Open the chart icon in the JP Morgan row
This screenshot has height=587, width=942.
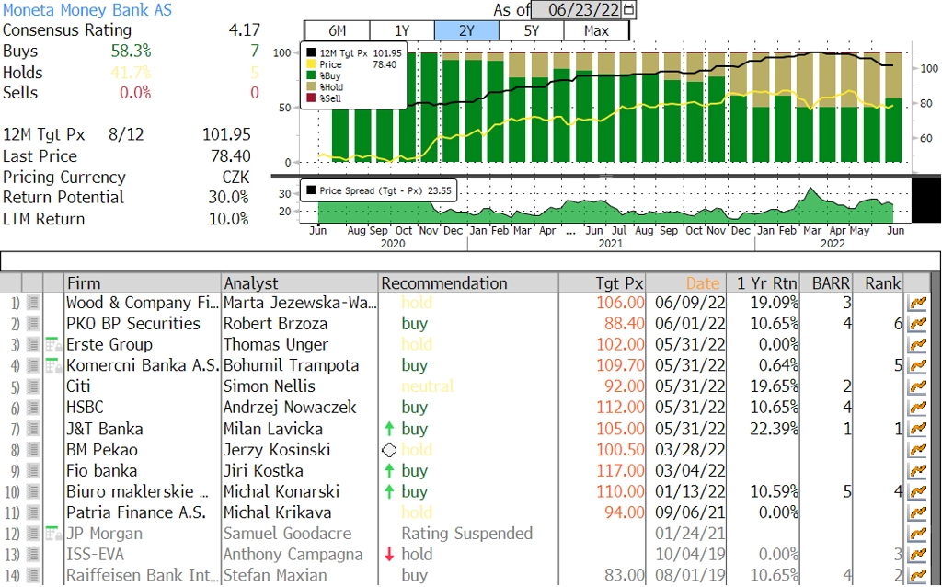pyautogui.click(x=917, y=535)
